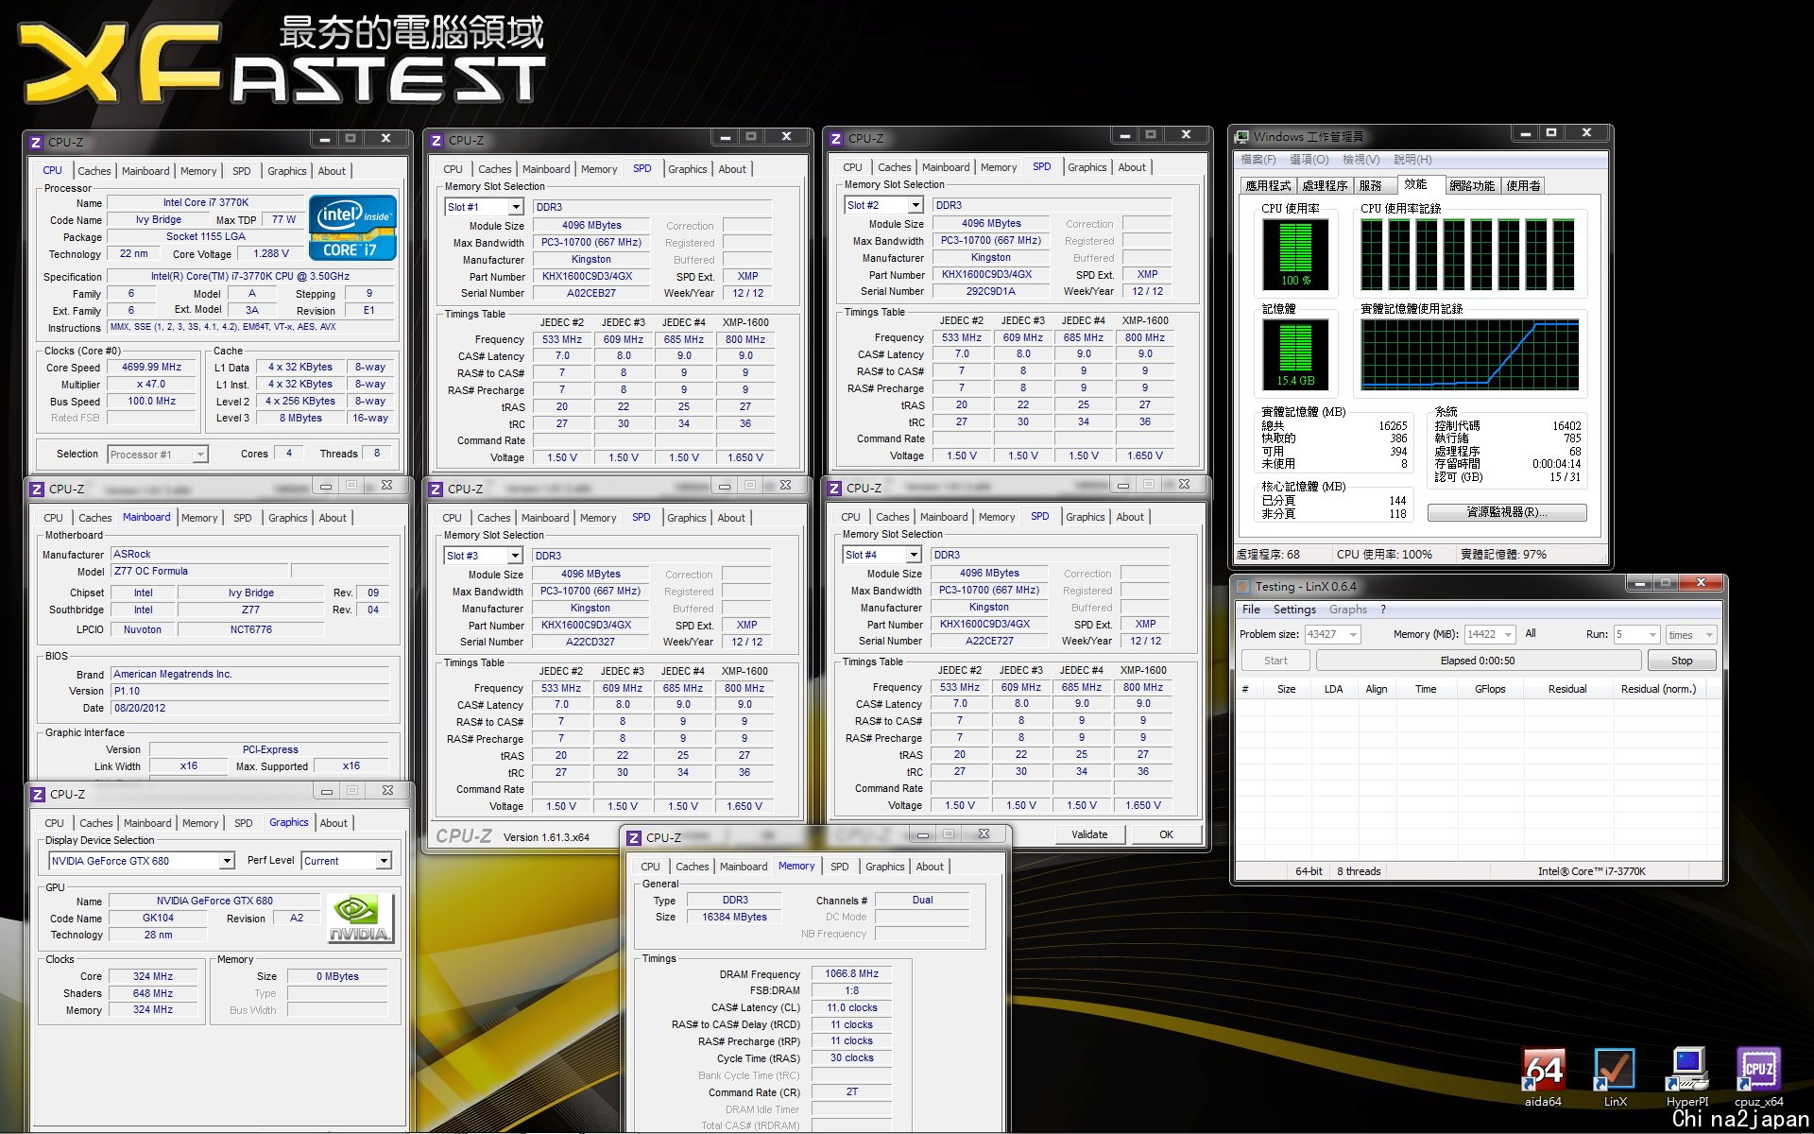The width and height of the screenshot is (1814, 1134).
Task: Click the DRAM Frequency 1066.8 MHz field
Action: coord(851,973)
